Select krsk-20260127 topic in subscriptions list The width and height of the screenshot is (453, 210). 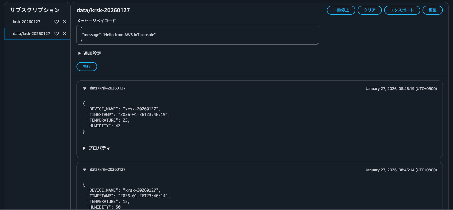tap(27, 22)
